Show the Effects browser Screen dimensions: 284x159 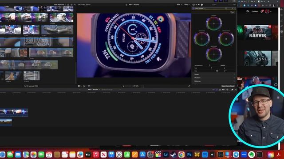pos(232,90)
